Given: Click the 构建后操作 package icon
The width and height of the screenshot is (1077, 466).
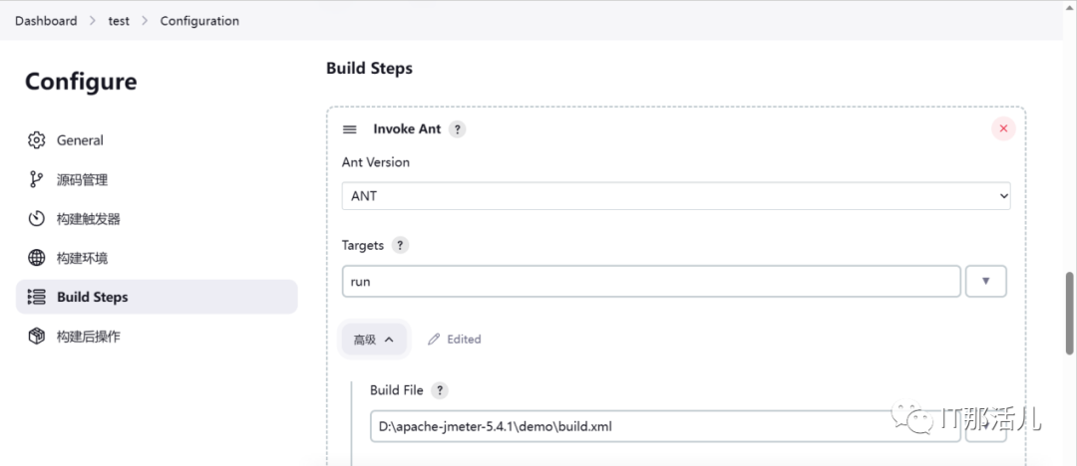Looking at the screenshot, I should [x=37, y=337].
